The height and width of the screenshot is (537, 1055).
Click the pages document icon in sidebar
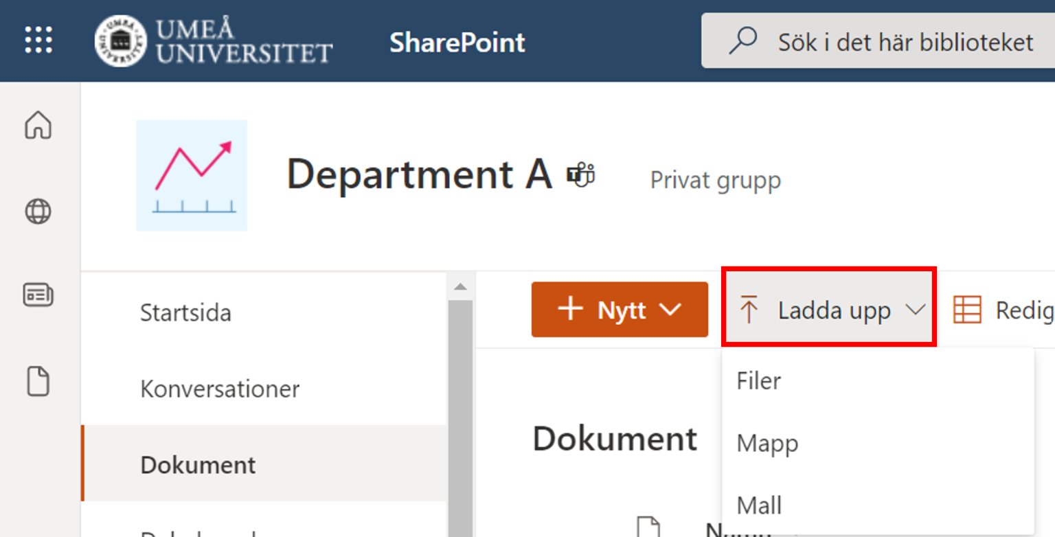pyautogui.click(x=38, y=382)
